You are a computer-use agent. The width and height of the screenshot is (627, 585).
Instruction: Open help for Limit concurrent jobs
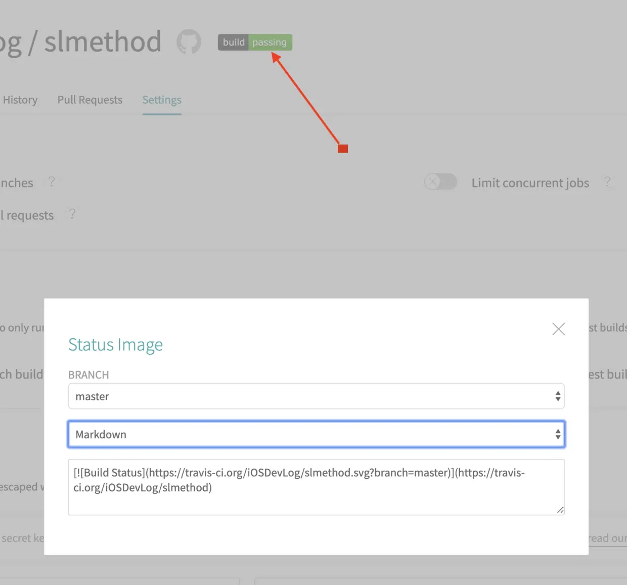[x=607, y=181]
